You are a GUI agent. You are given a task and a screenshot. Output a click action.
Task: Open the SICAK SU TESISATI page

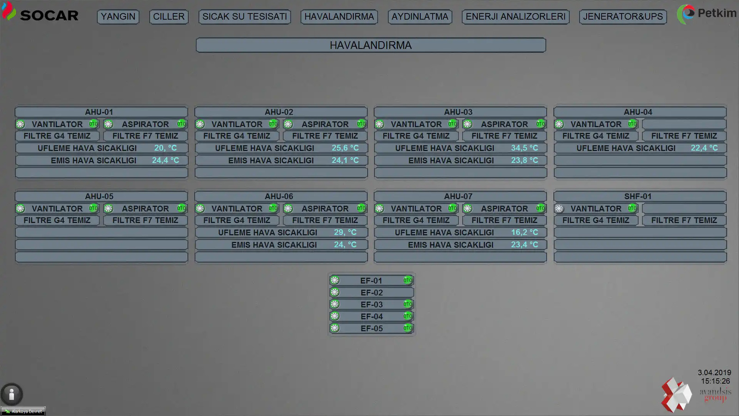pos(245,17)
